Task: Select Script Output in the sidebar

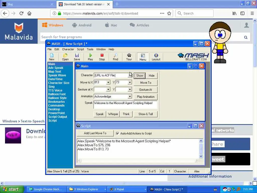Action: point(58,117)
